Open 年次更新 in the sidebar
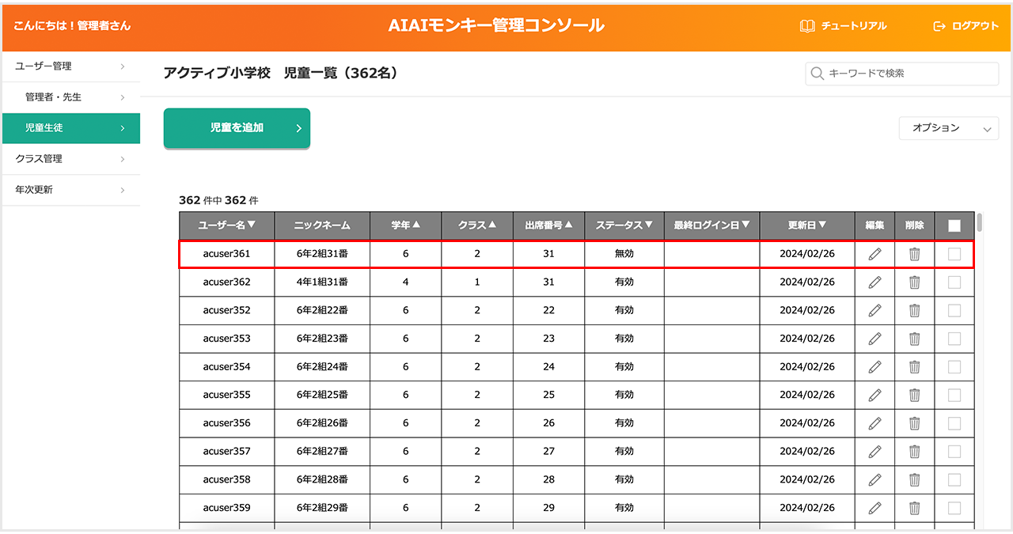Viewport: 1013px width, 534px height. coord(70,190)
